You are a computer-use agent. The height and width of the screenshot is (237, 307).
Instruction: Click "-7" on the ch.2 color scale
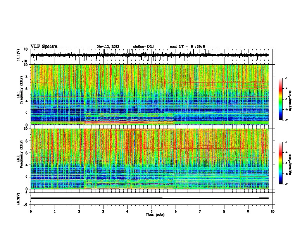click(x=286, y=184)
